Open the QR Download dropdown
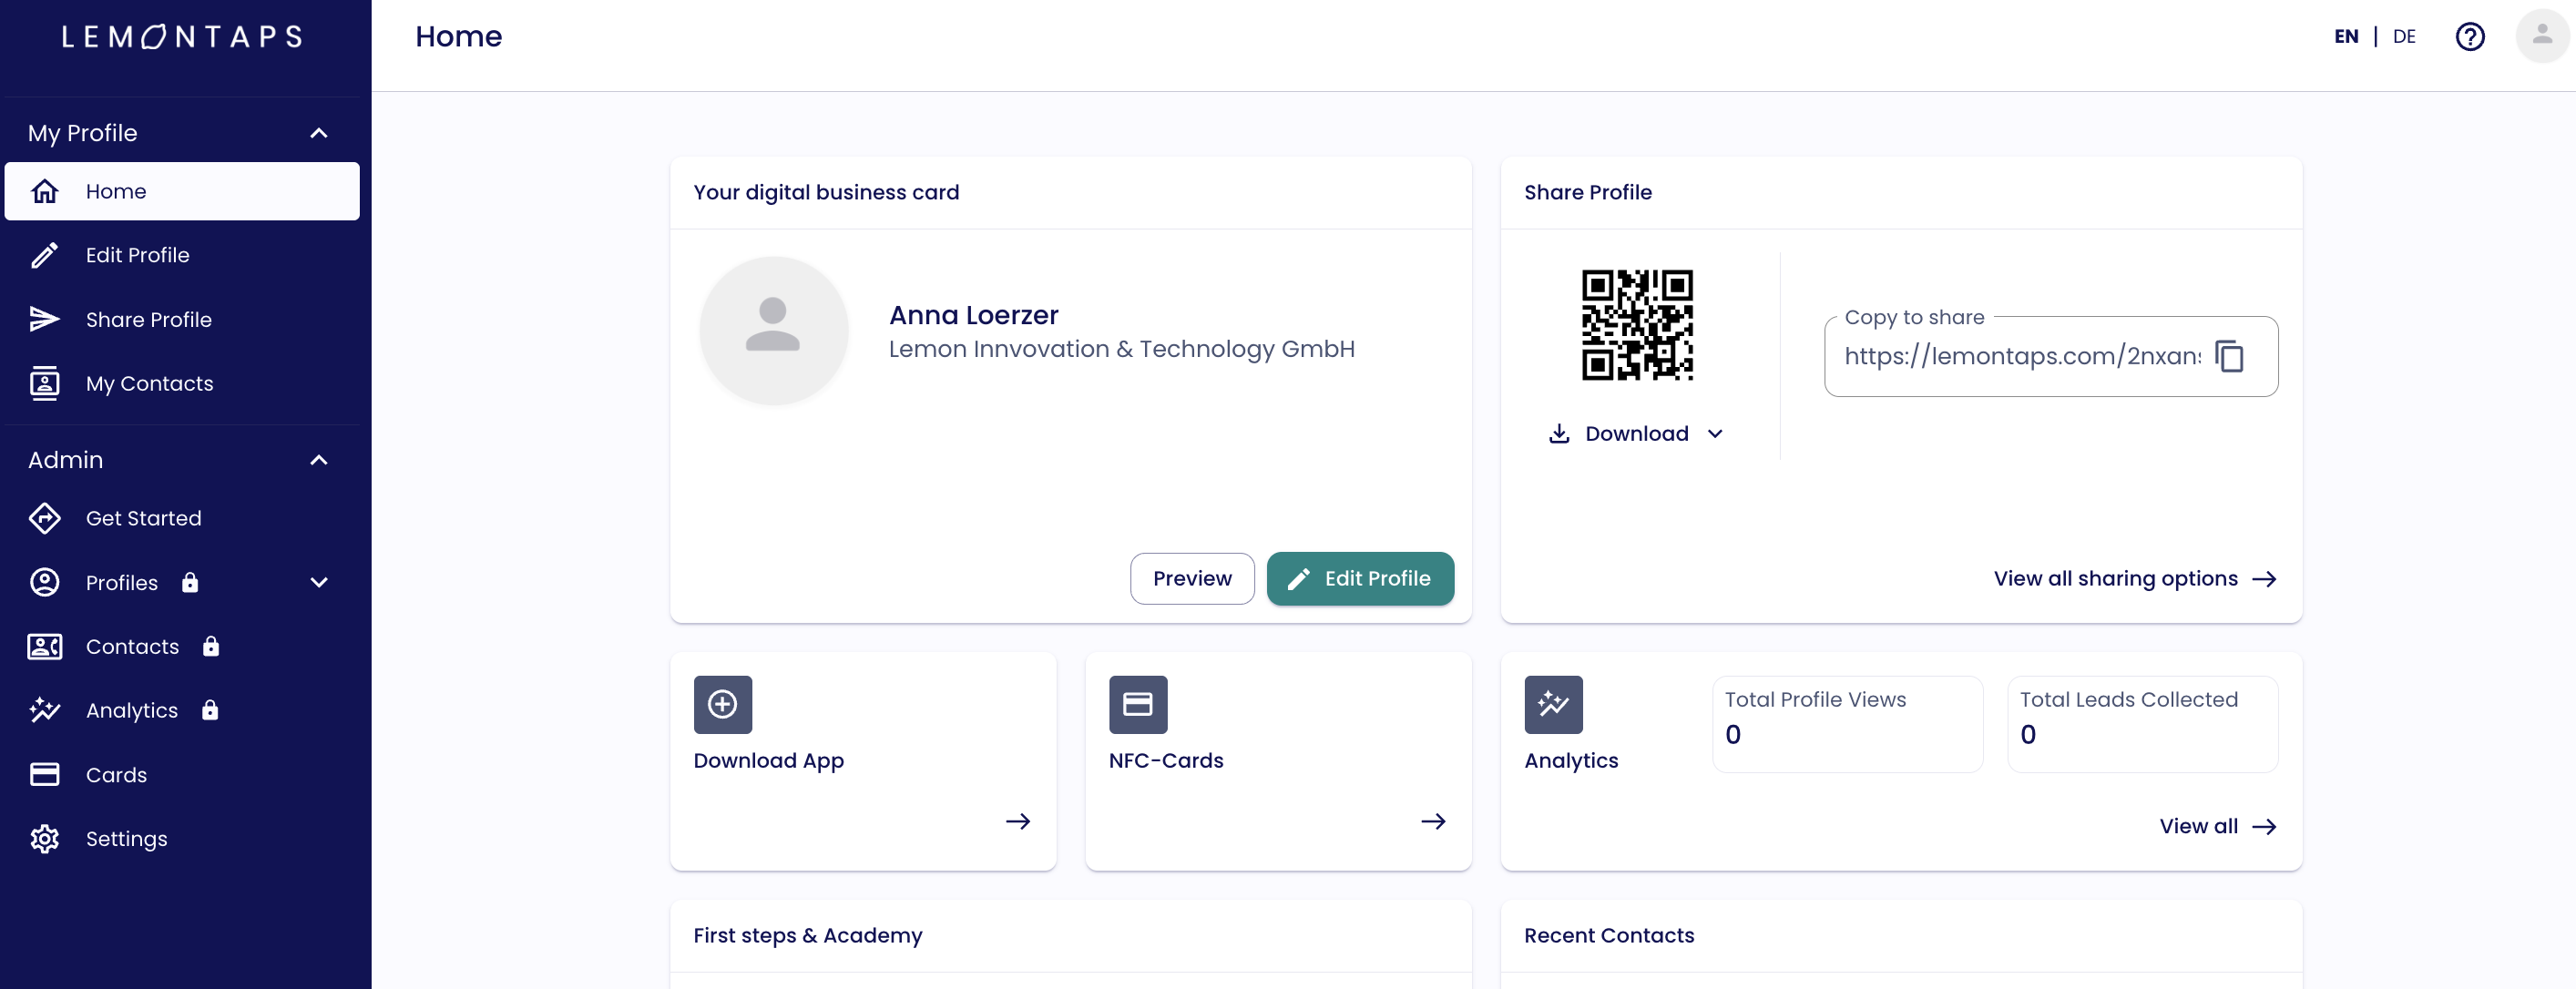2576x989 pixels. tap(1636, 434)
